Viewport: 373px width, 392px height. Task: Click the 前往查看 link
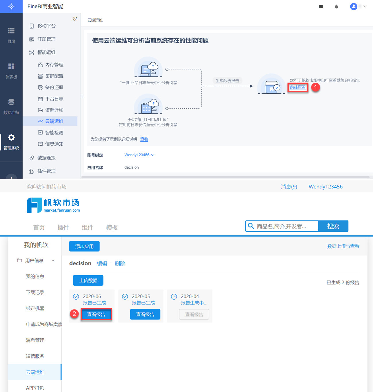[x=298, y=87]
